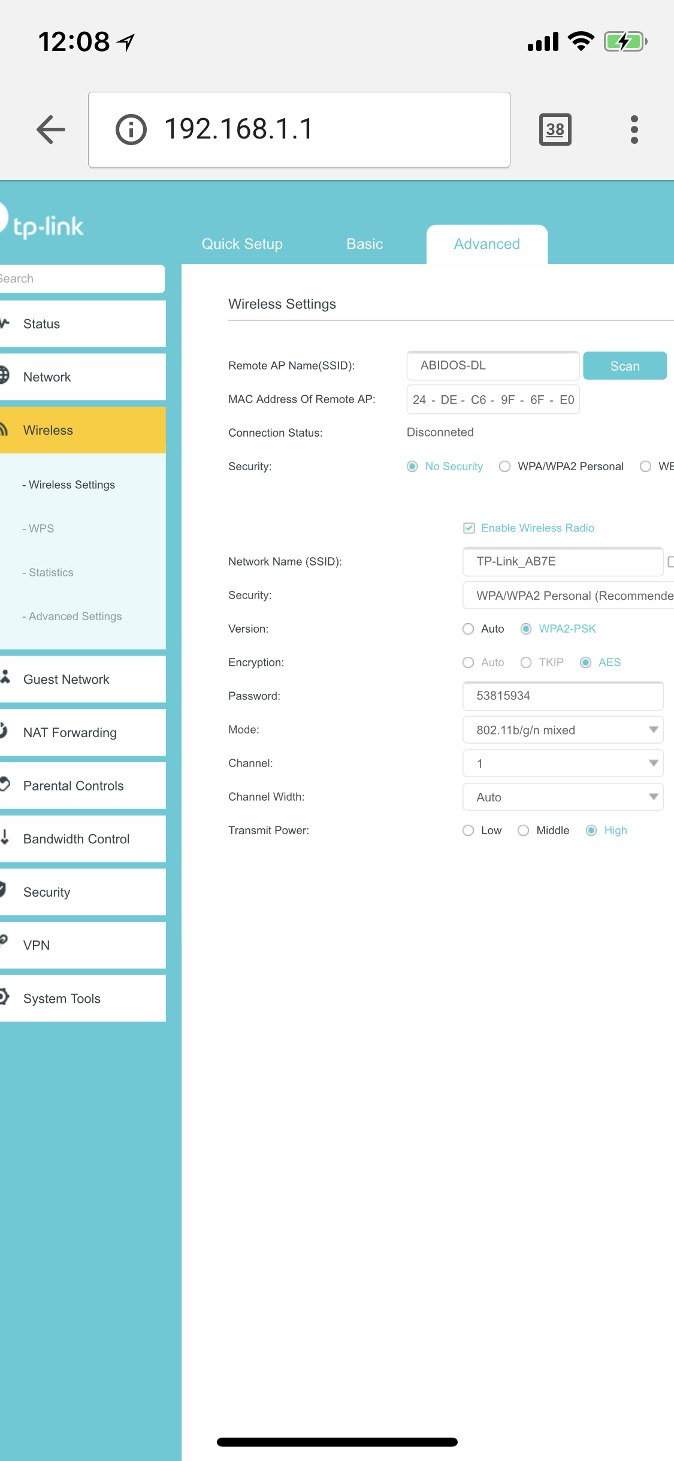Open the Guest Network sidebar section
This screenshot has height=1461, width=674.
[66, 679]
